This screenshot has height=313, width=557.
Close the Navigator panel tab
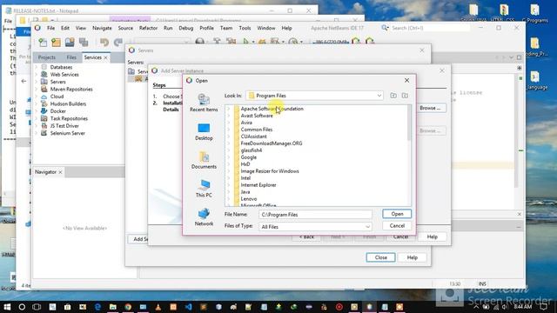click(60, 172)
